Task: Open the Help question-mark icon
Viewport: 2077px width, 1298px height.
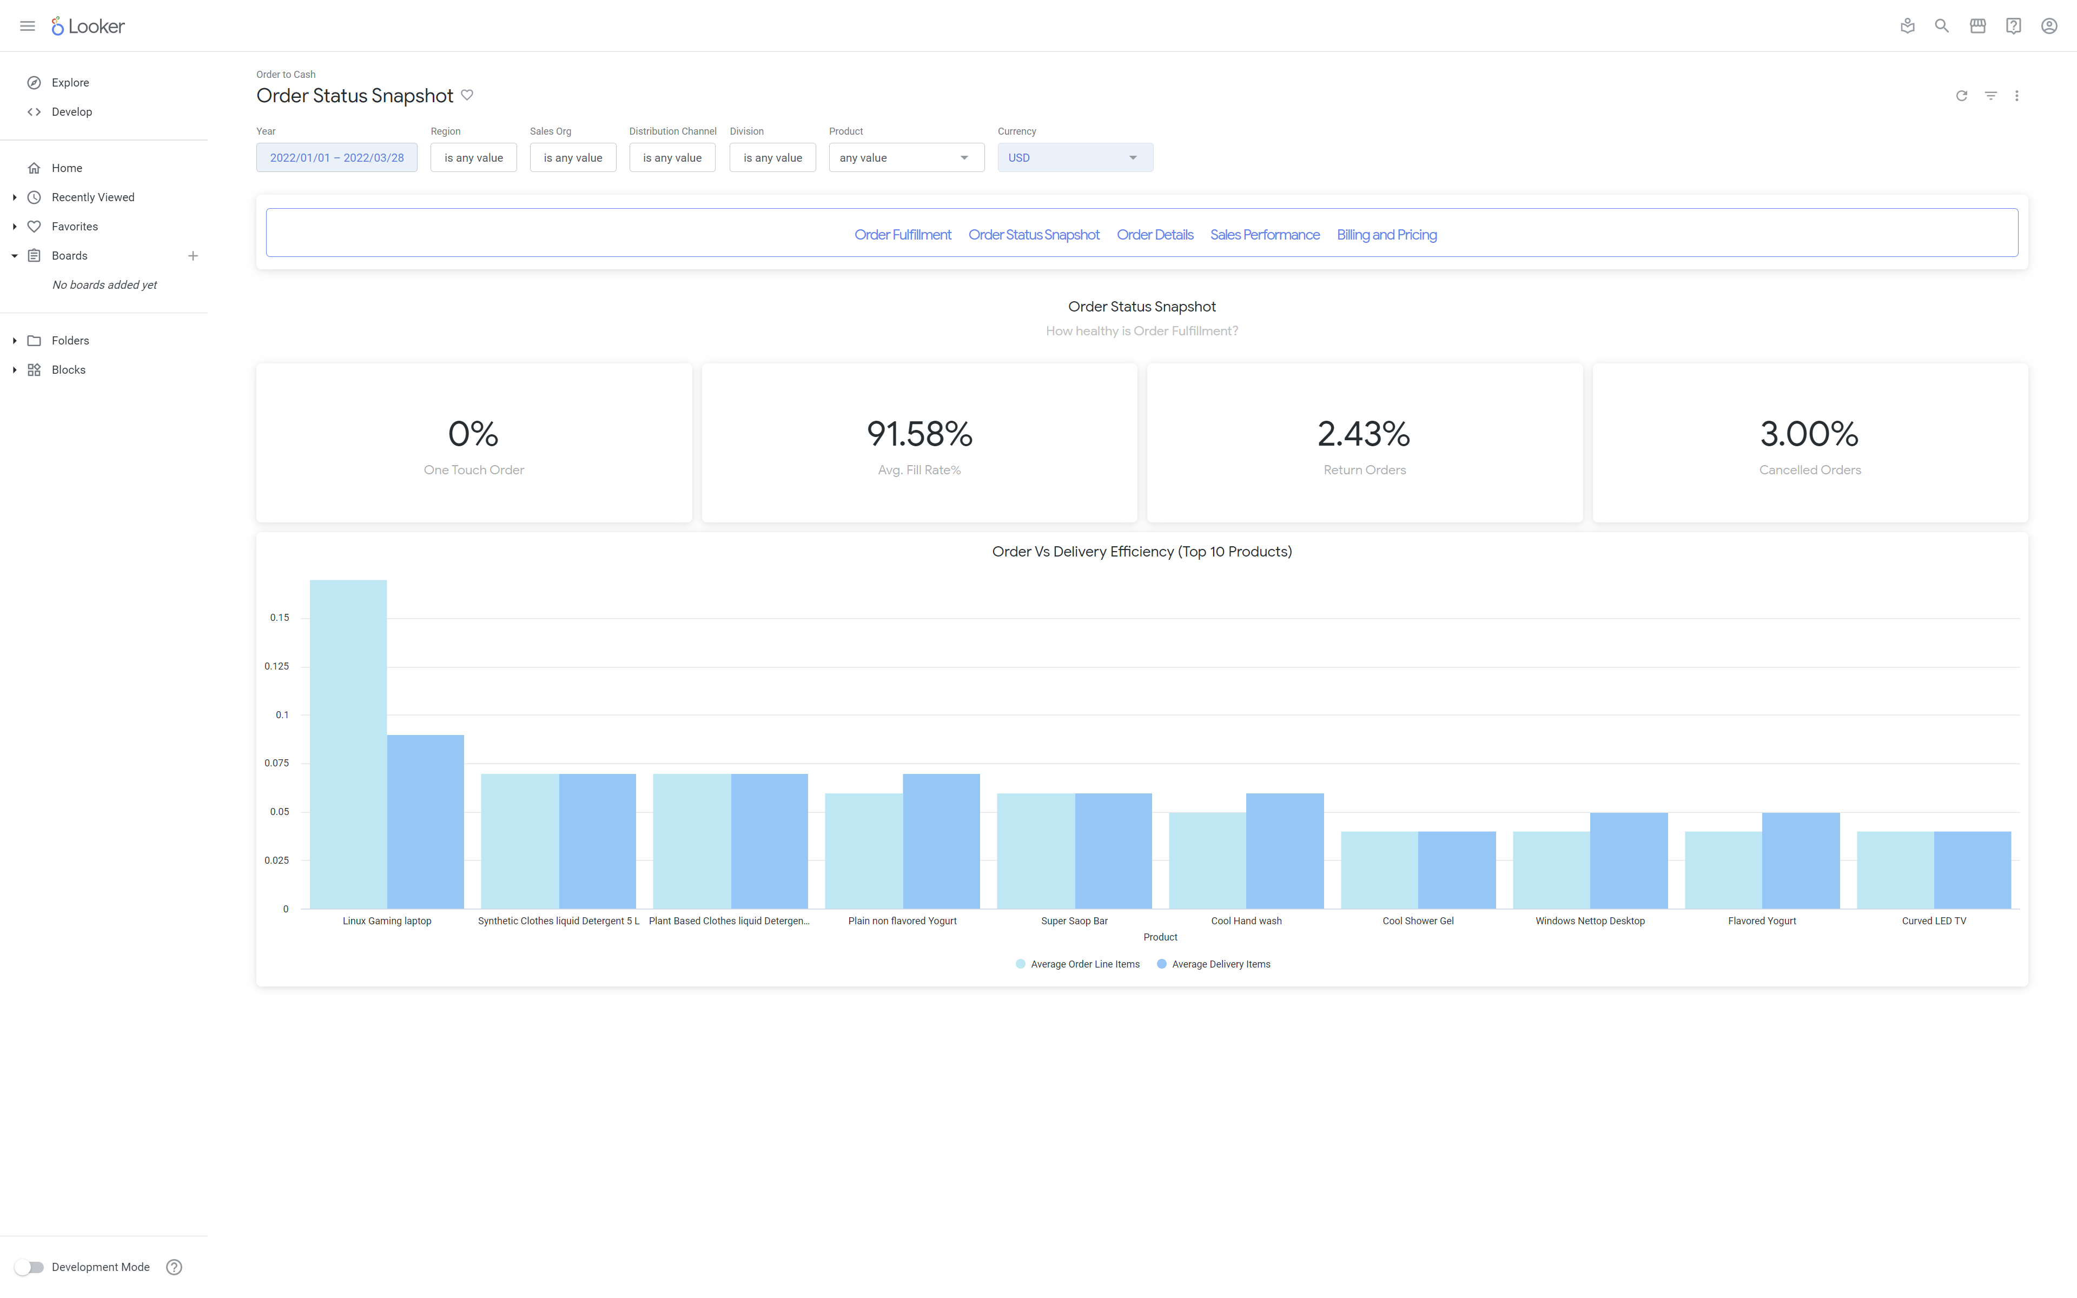Action: click(x=2013, y=26)
